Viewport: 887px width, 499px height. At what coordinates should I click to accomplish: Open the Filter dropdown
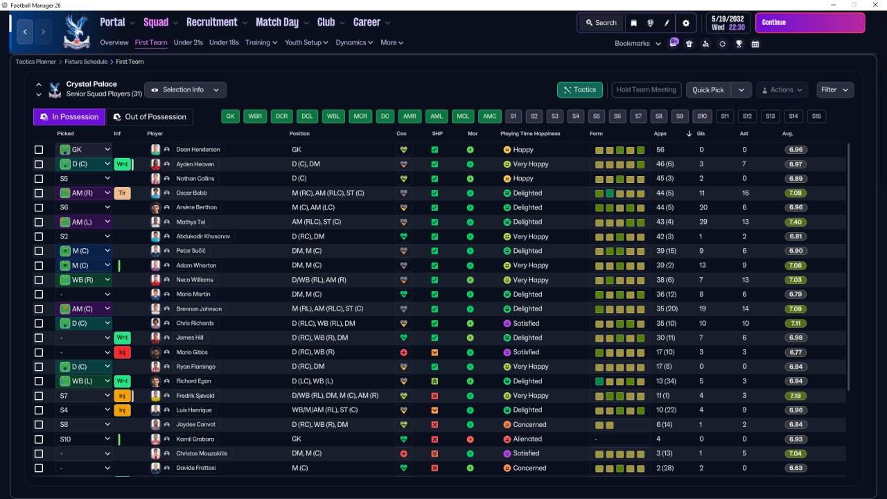click(x=835, y=89)
